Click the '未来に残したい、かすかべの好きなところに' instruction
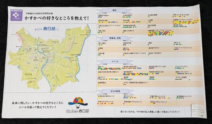The width and height of the screenshot is (212, 124). tap(38, 103)
